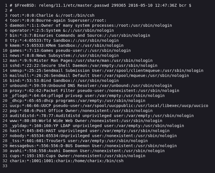Viewport: 215px width, 173px height.
Task: Click the avahi Daemon User line
Action: (87, 151)
